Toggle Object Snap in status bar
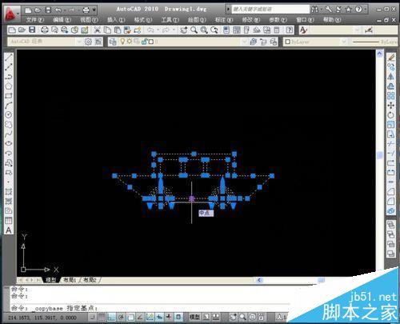The width and height of the screenshot is (400, 324). pyautogui.click(x=130, y=317)
